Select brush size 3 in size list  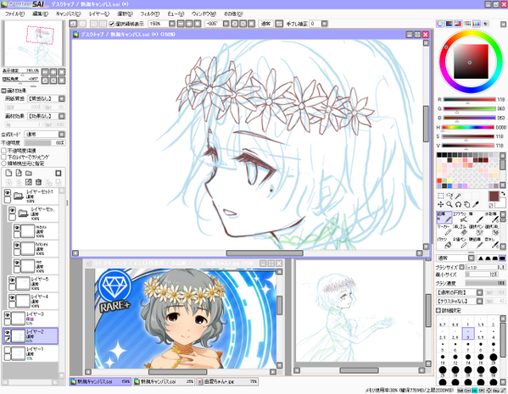[x=468, y=334]
